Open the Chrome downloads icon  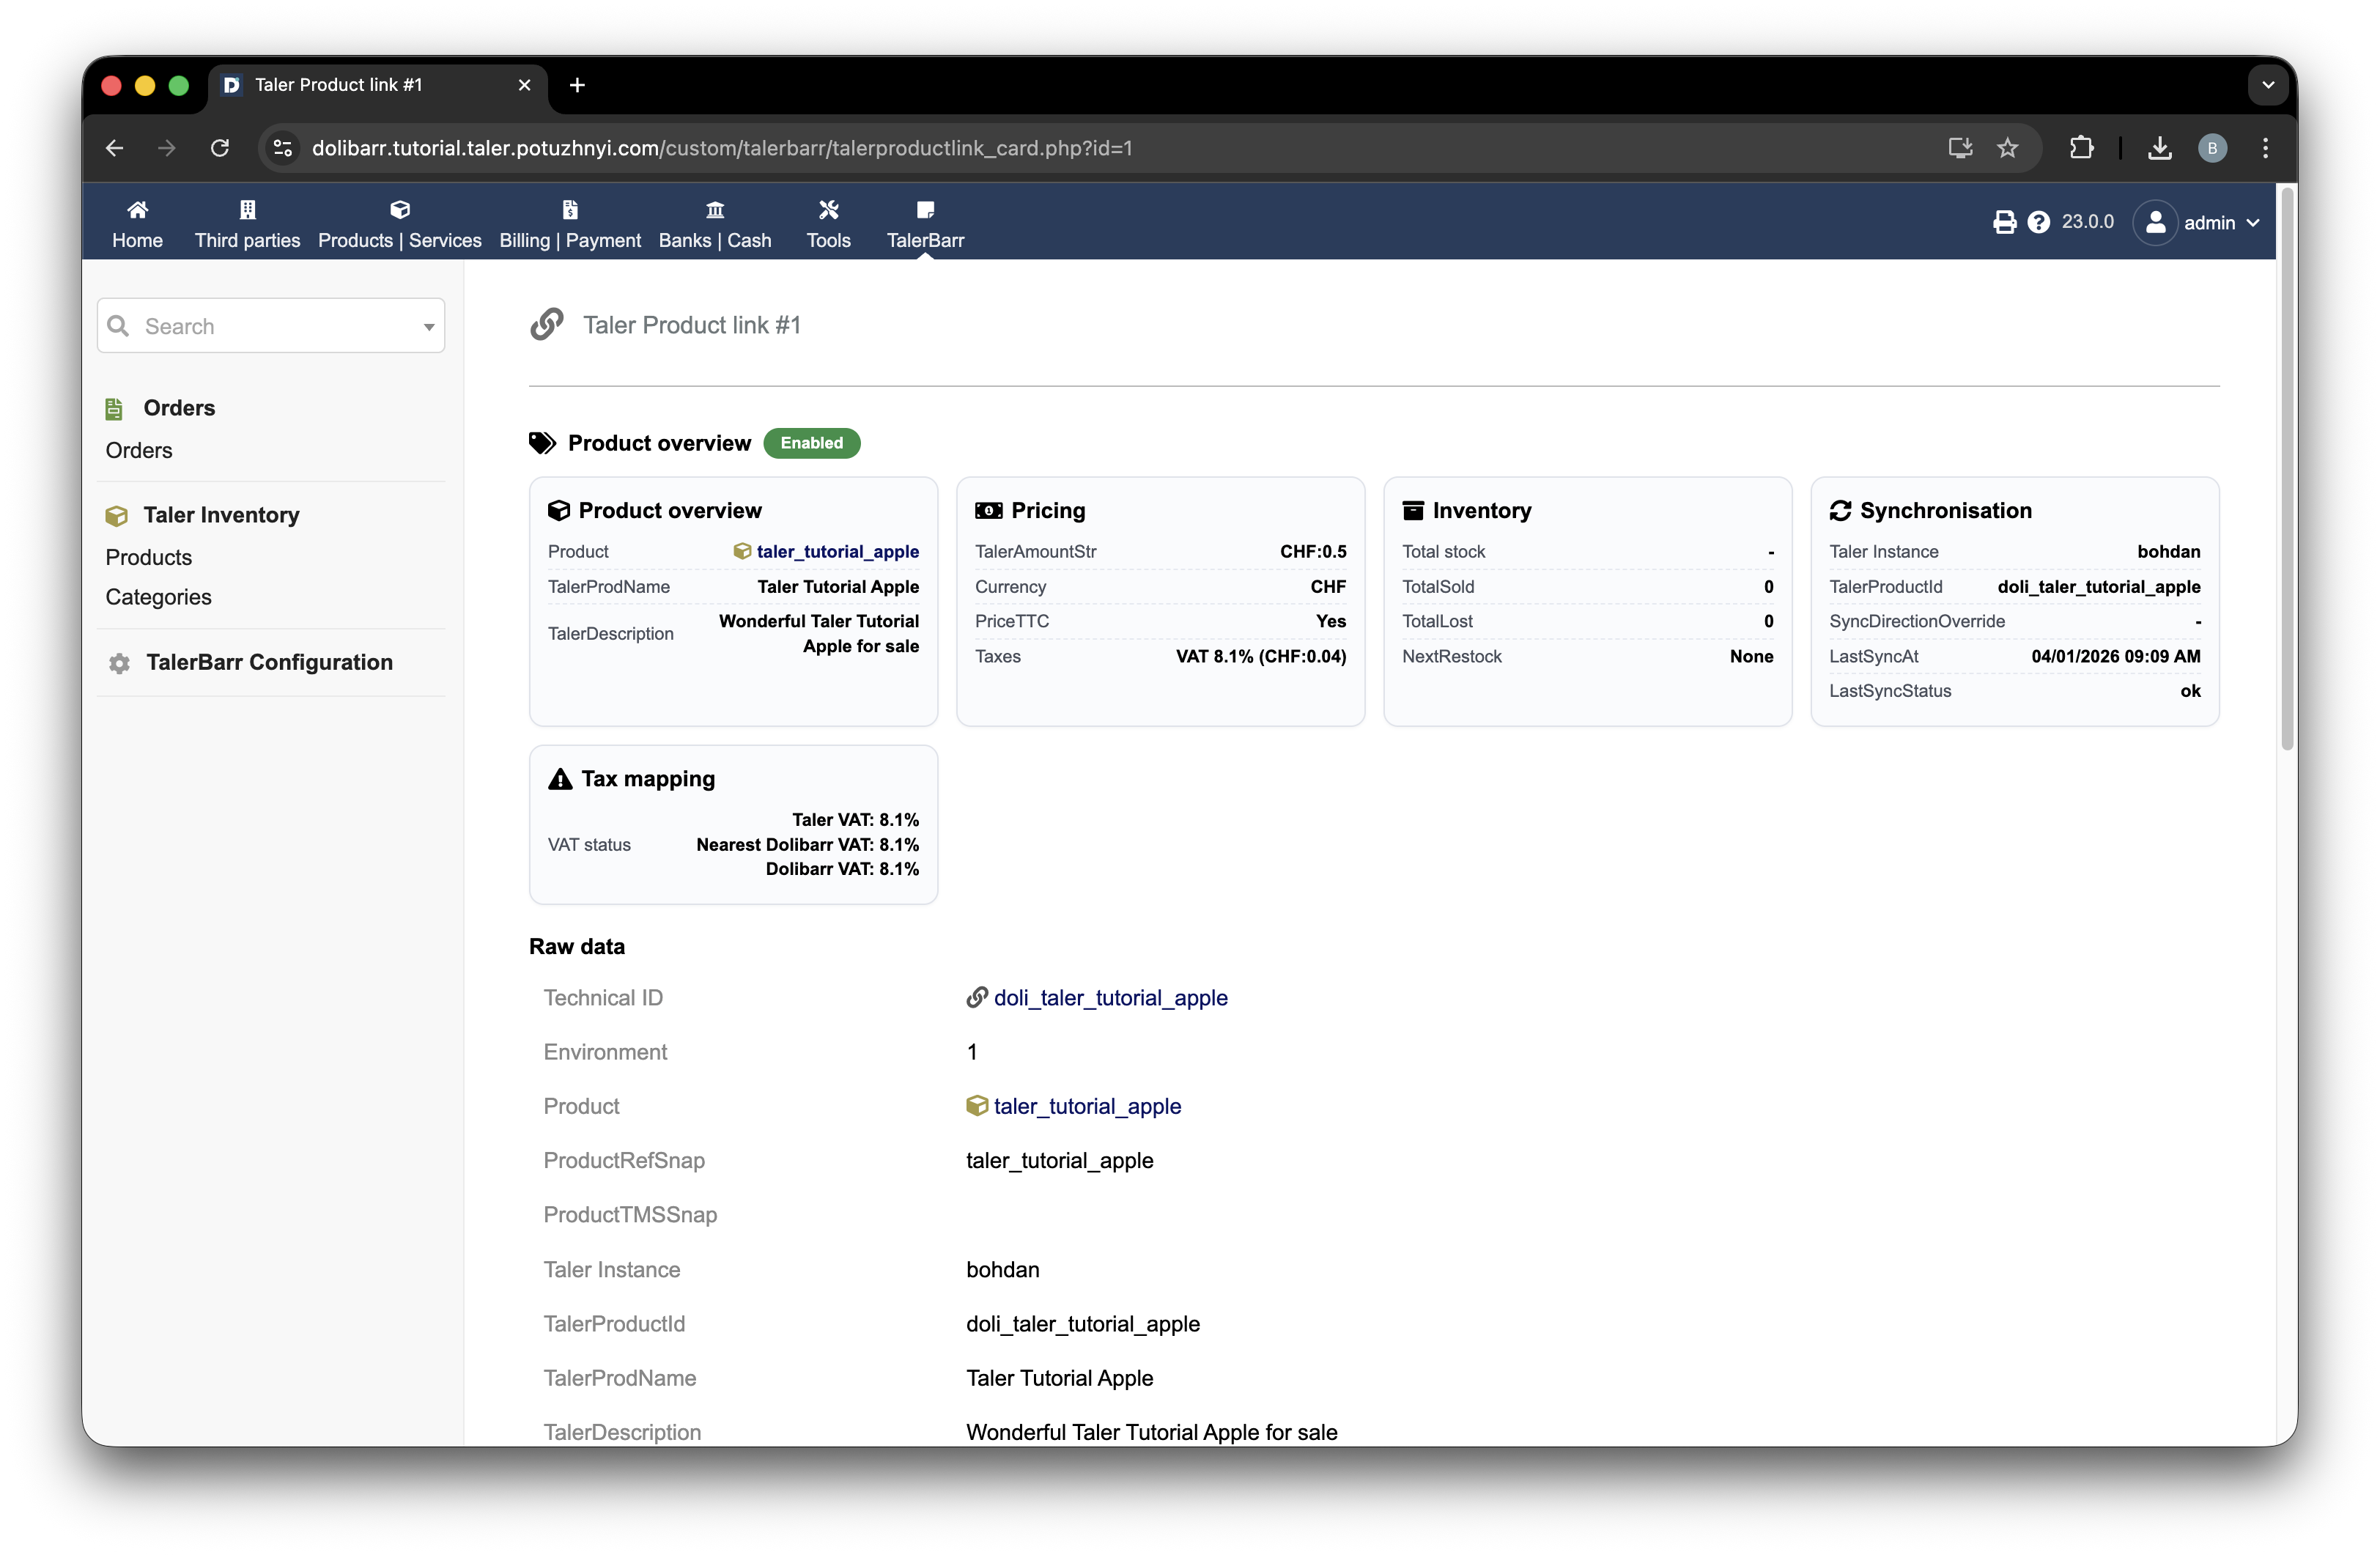point(2159,148)
